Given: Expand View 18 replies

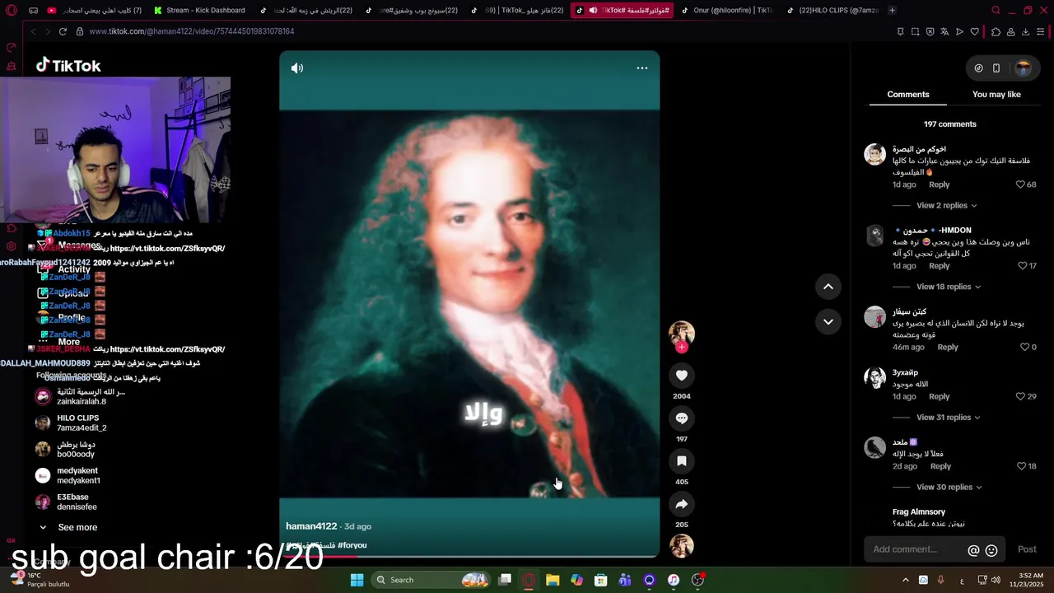Looking at the screenshot, I should pyautogui.click(x=949, y=287).
